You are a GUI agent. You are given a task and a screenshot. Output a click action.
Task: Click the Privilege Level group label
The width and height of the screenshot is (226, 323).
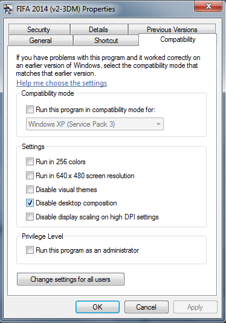click(42, 236)
